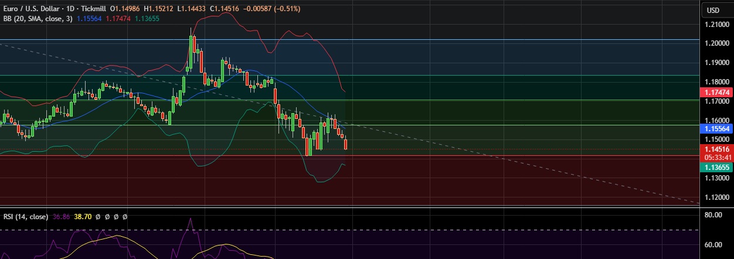Click the yellow RSI value 38.70

click(83, 217)
